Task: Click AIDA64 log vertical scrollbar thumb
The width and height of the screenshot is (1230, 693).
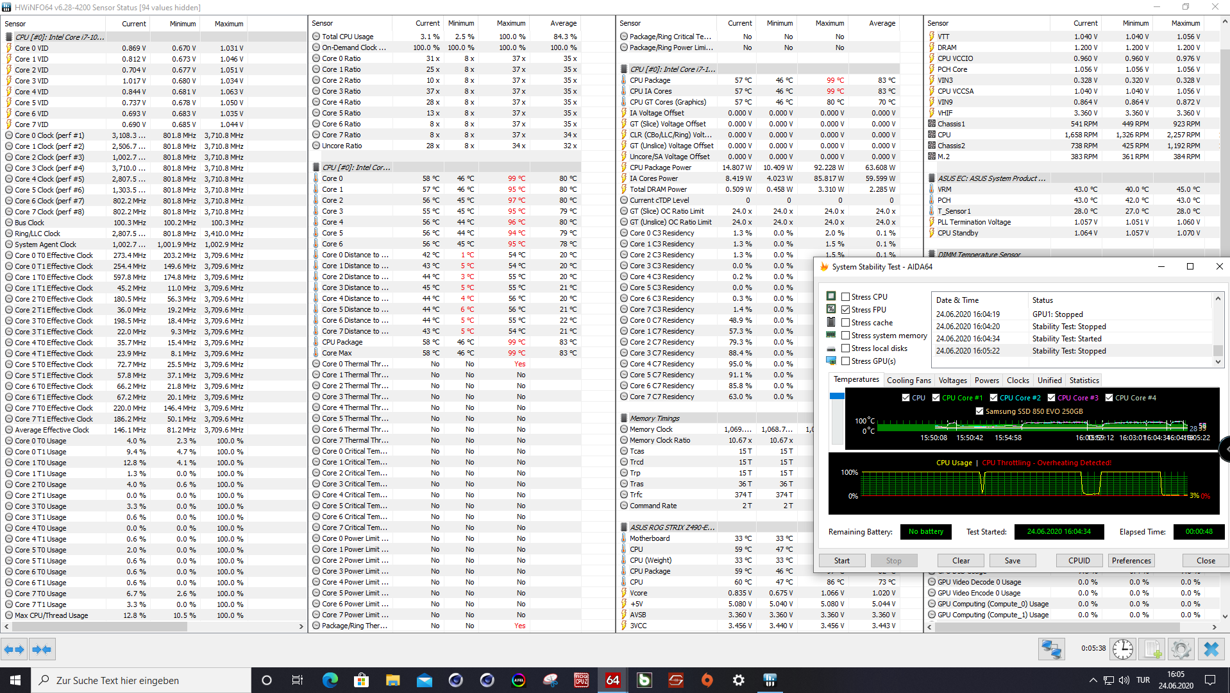Action: point(1218,350)
